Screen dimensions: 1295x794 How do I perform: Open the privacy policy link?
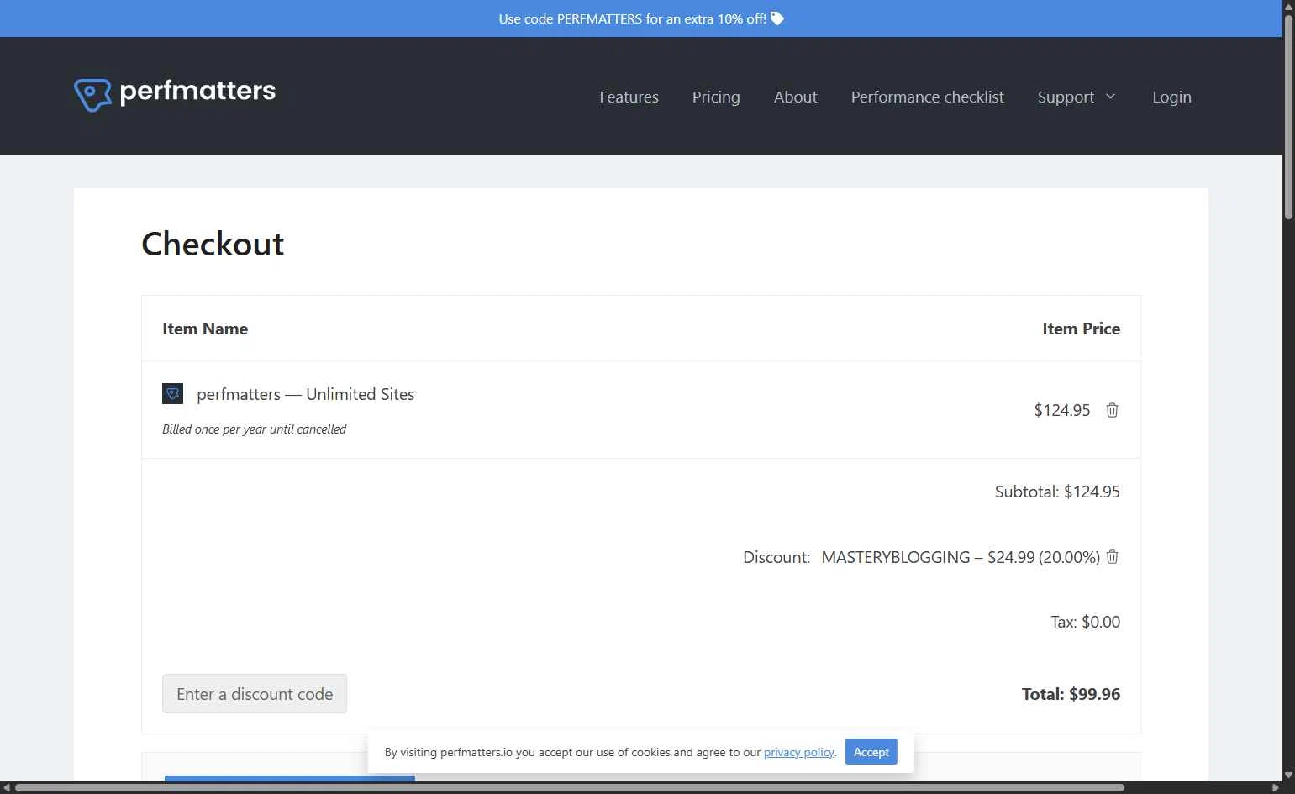click(x=799, y=752)
